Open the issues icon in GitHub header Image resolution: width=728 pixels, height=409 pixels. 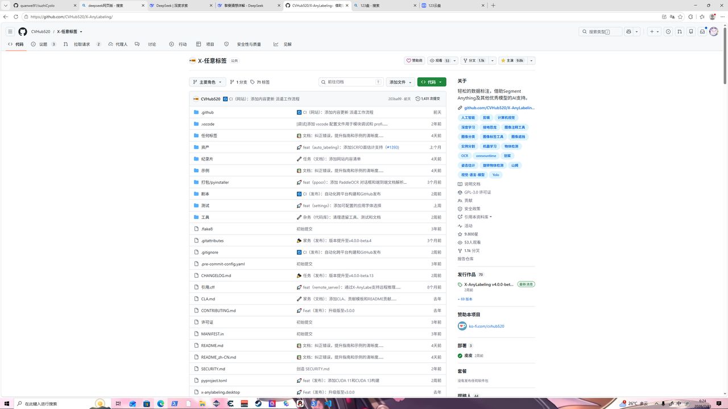click(668, 32)
